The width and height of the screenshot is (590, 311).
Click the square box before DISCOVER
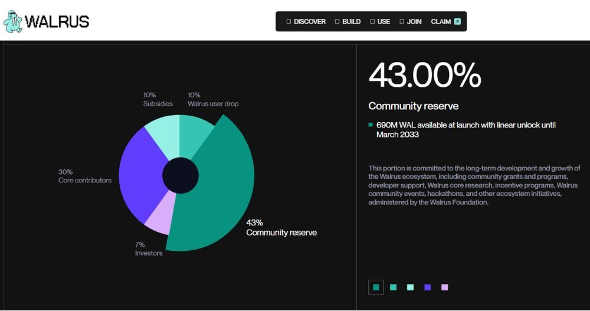[289, 21]
